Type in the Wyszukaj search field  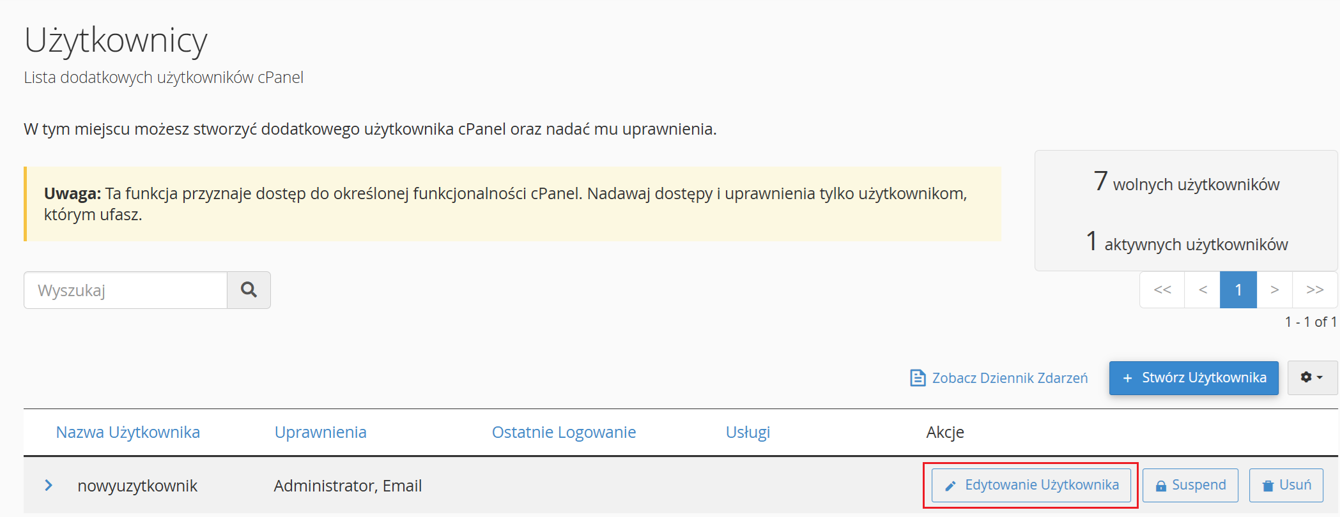tap(126, 290)
